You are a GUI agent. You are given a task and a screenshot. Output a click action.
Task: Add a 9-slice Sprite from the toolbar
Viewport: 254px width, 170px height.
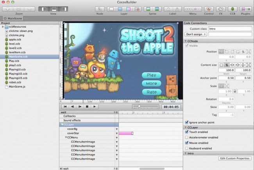click(x=157, y=9)
